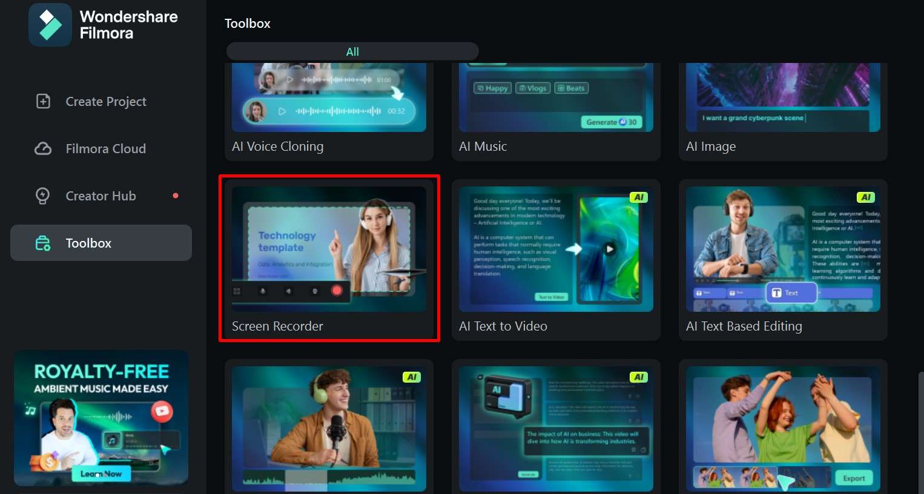Click the AI Music label
This screenshot has height=494, width=924.
(x=483, y=147)
